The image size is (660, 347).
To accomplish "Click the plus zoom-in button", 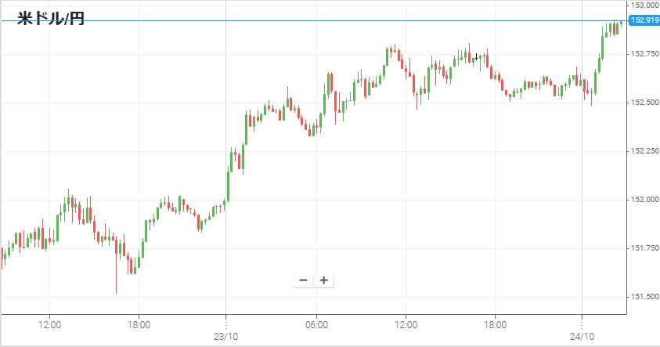I will [x=323, y=280].
